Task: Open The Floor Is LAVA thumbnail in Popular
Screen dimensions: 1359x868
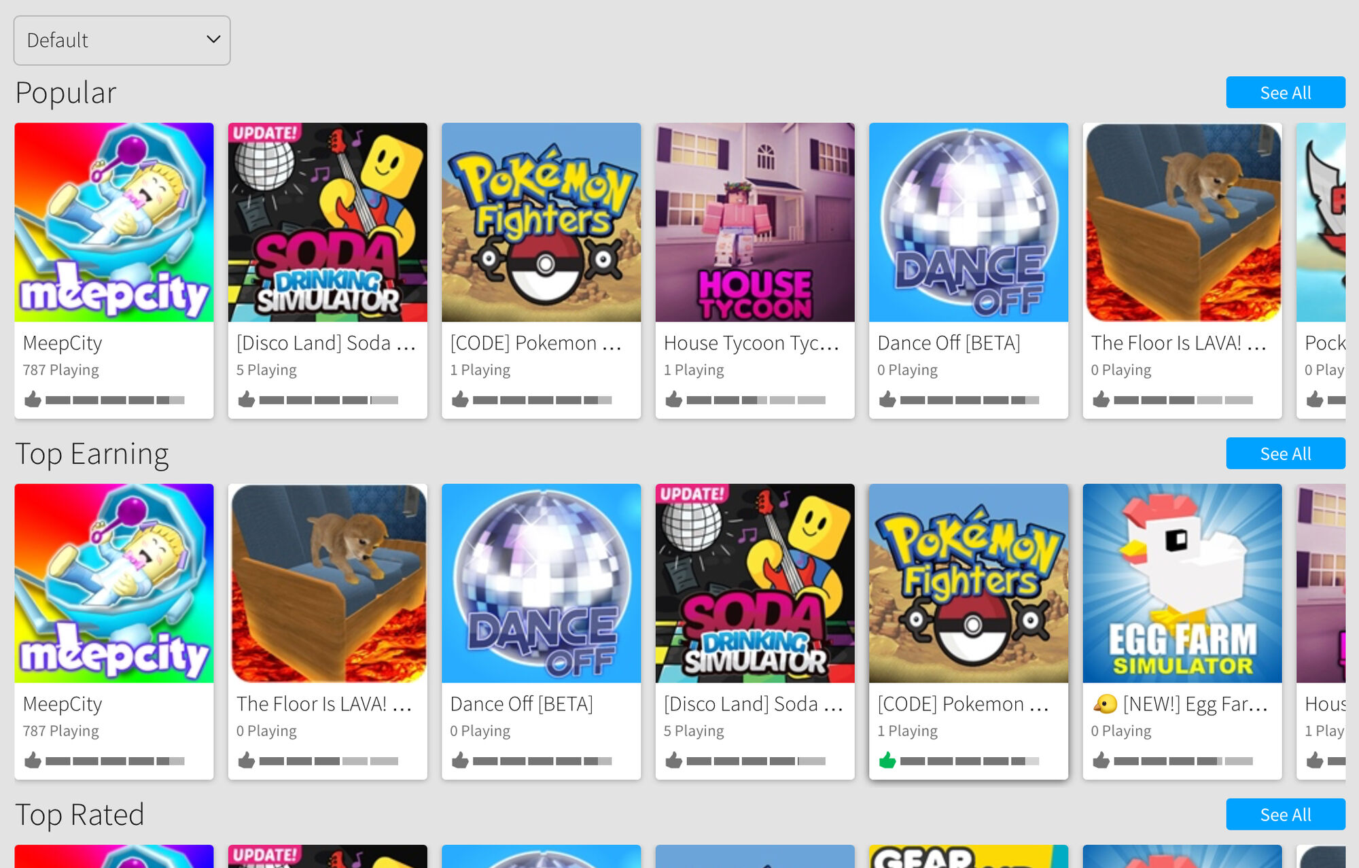Action: pos(1182,222)
